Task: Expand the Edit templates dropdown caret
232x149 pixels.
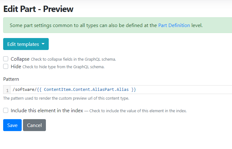Action: pyautogui.click(x=43, y=44)
